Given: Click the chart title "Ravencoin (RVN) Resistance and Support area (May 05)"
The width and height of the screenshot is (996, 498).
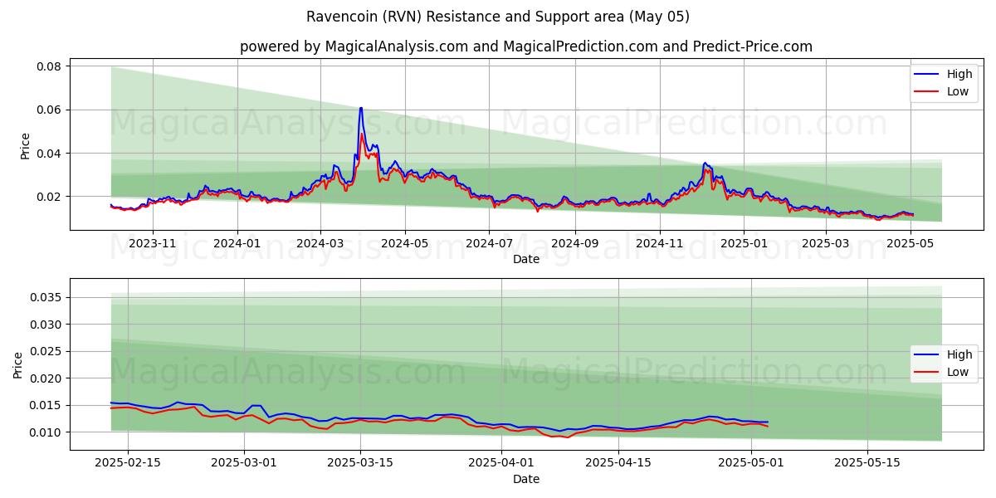Looking at the screenshot, I should tap(498, 17).
